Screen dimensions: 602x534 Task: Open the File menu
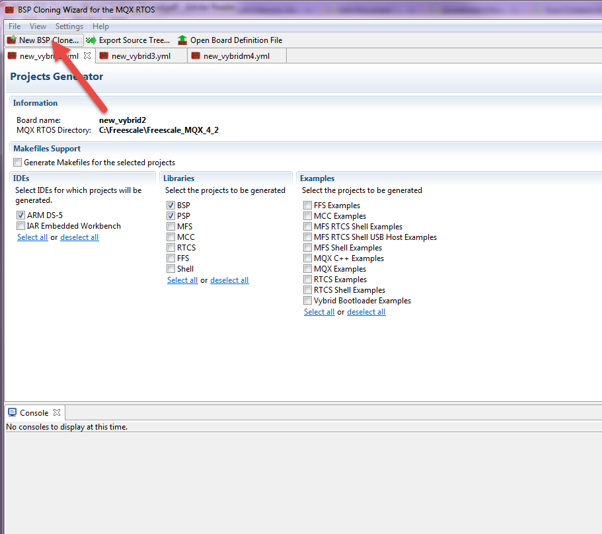point(15,26)
